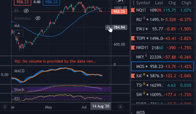Show the hidden Ichimoku indicator
This screenshot has width=196, height=114.
(38, 18)
